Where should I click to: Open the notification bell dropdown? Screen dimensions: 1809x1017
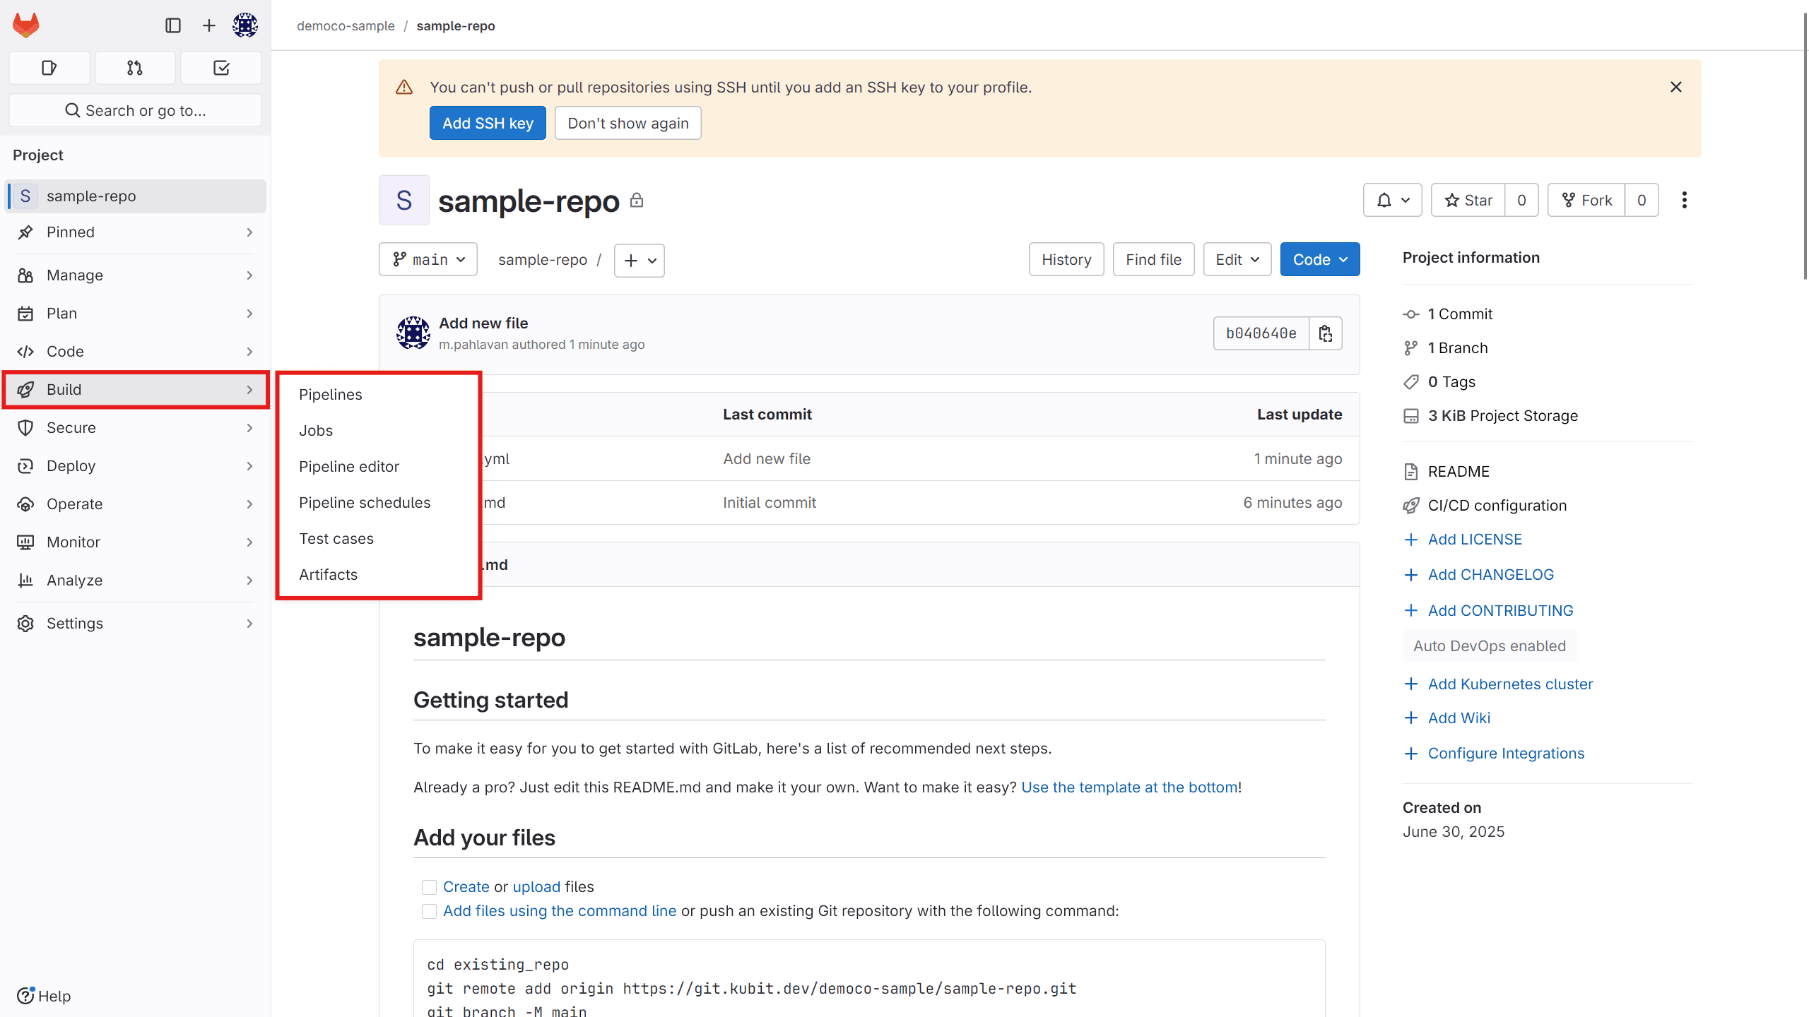coord(1392,200)
